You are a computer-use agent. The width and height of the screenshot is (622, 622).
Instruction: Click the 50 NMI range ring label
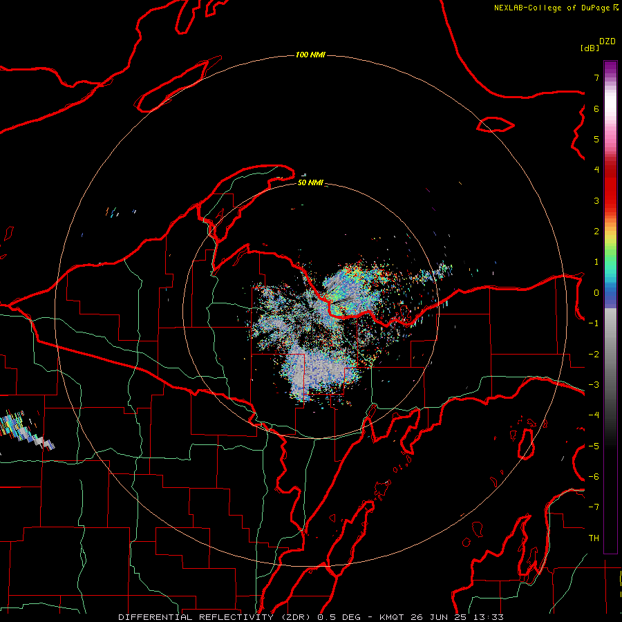tap(310, 182)
